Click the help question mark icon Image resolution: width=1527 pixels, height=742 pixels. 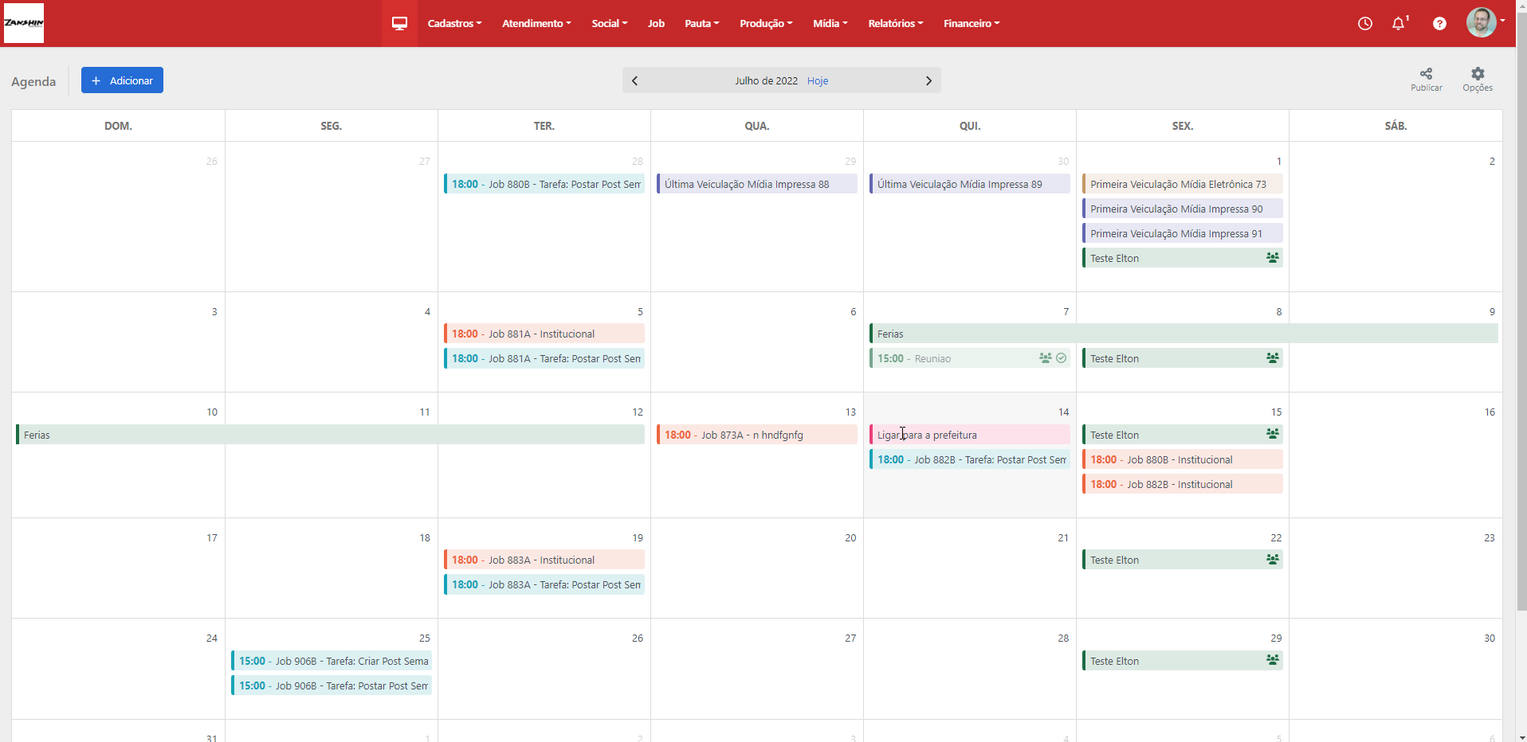(x=1439, y=24)
